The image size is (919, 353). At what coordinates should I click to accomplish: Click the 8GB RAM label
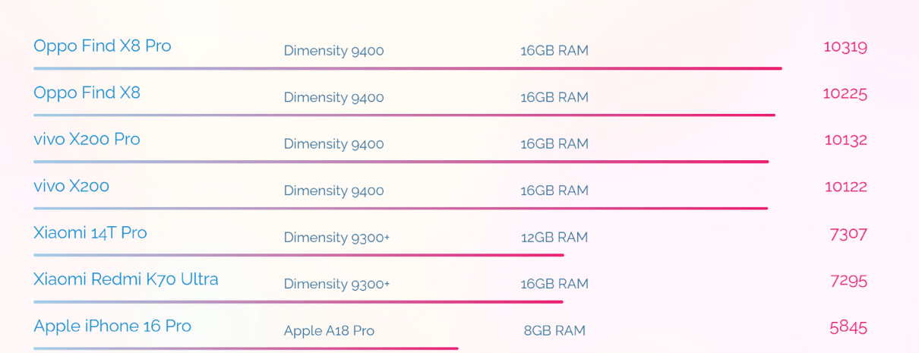pos(554,331)
